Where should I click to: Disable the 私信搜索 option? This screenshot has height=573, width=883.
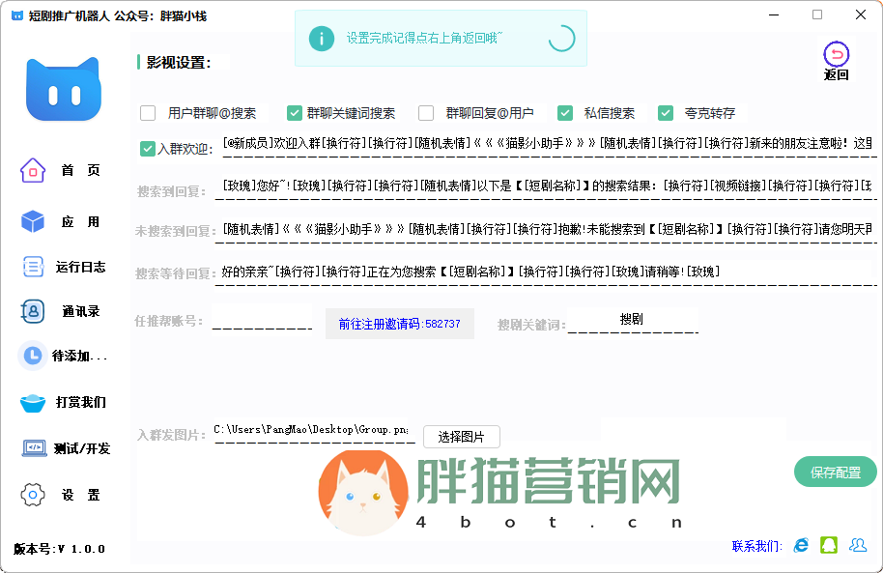point(565,113)
